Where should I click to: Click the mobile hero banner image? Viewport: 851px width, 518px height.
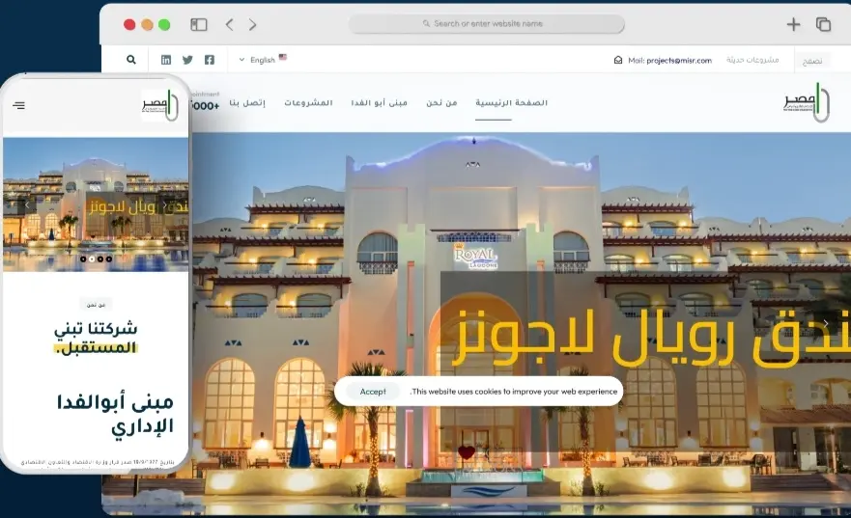click(x=96, y=204)
